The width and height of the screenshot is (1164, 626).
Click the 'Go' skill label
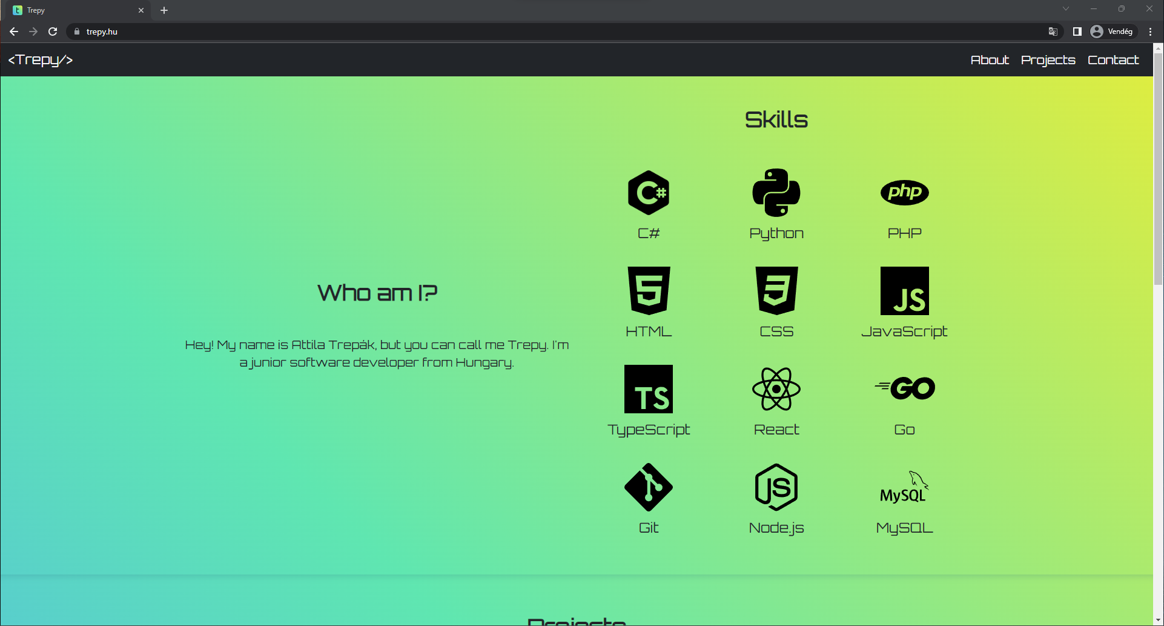pyautogui.click(x=904, y=430)
